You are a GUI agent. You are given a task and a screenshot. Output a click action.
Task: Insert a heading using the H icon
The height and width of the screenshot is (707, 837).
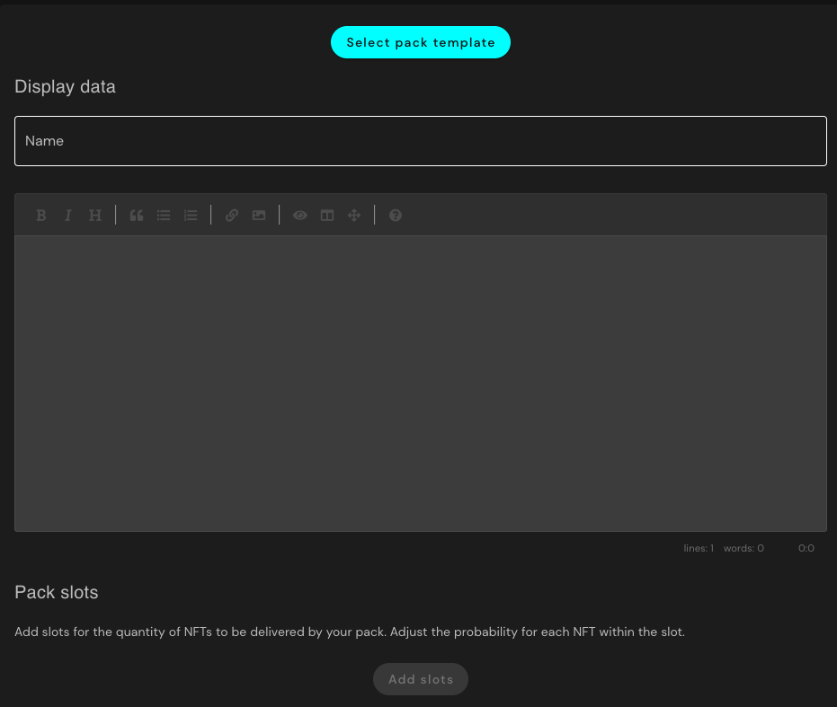95,216
